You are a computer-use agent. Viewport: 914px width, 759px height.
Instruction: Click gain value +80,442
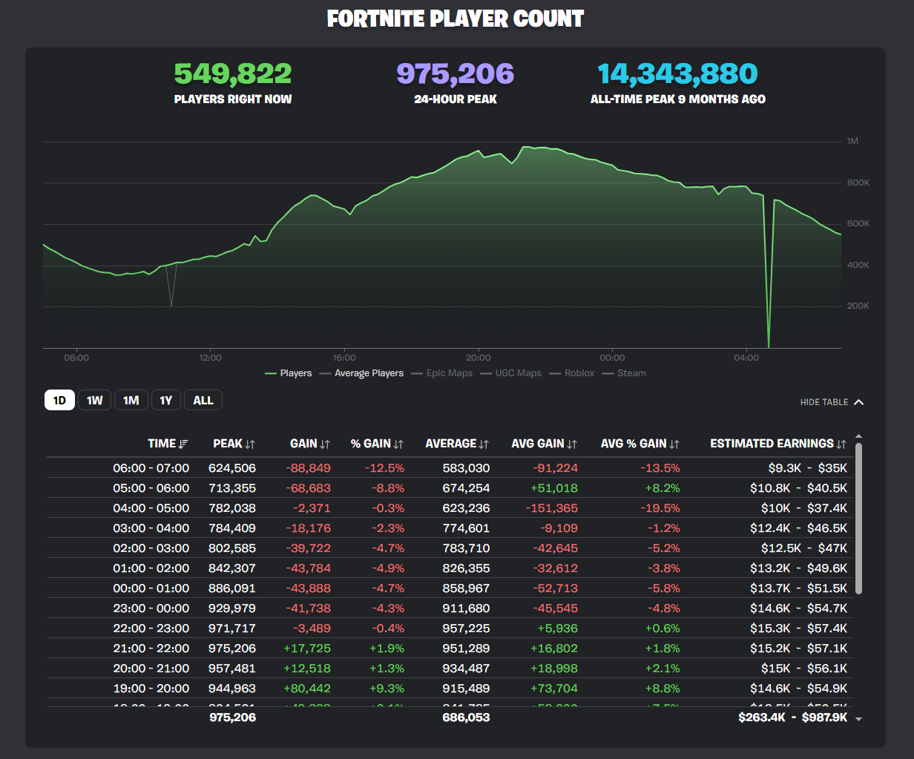(x=307, y=689)
